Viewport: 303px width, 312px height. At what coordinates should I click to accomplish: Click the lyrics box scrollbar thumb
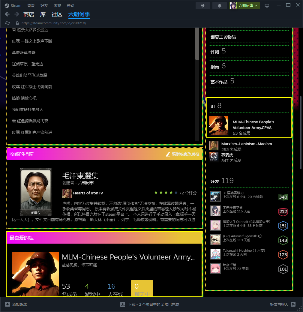197,43
